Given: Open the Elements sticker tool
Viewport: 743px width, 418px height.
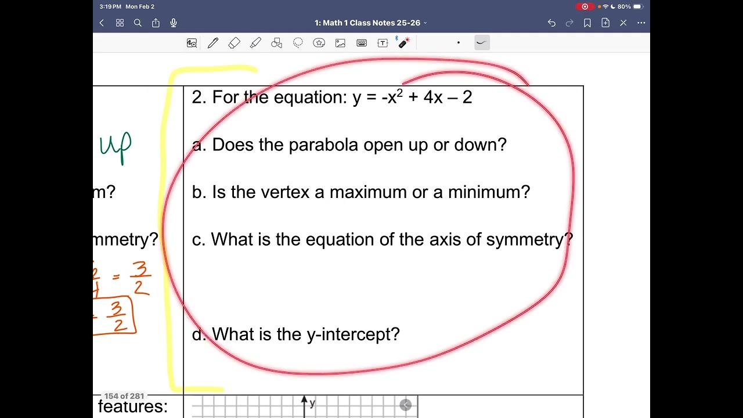Looking at the screenshot, I should [x=319, y=43].
